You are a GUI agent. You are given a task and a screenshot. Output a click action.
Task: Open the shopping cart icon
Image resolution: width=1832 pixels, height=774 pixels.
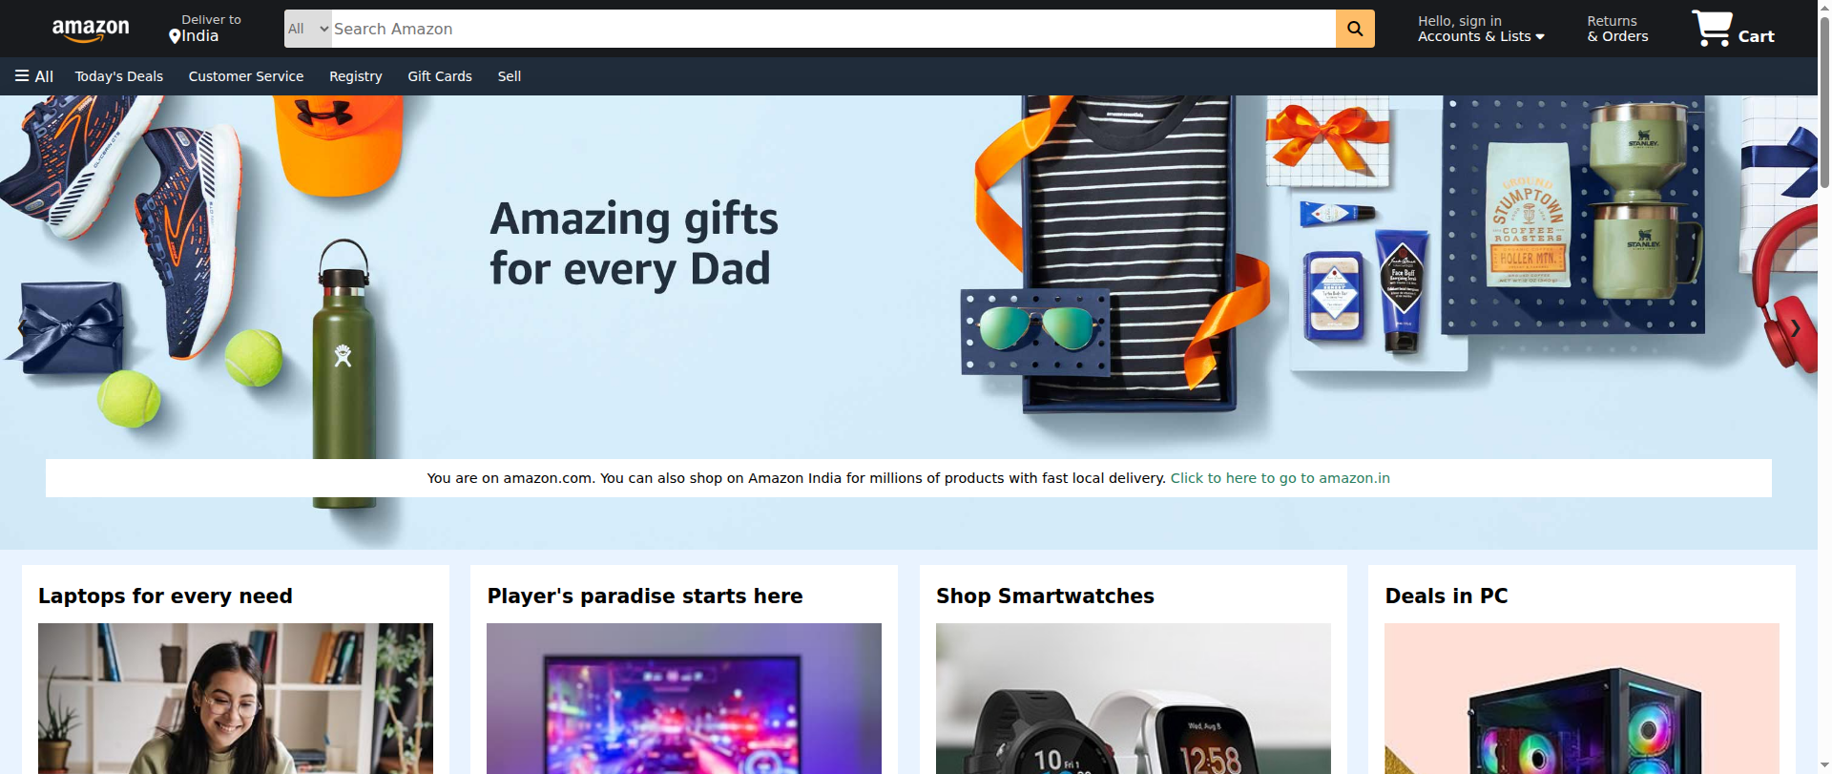1732,29
